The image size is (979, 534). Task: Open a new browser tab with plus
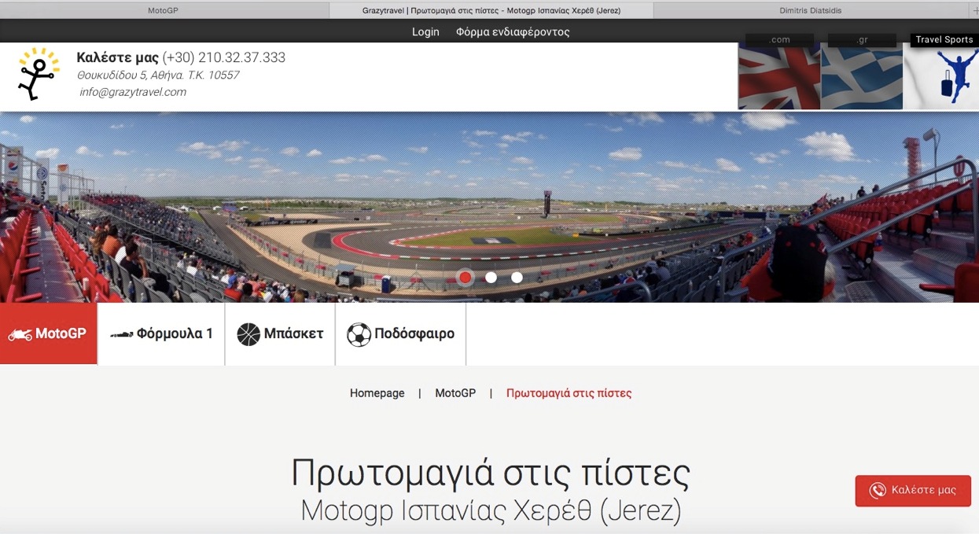click(x=975, y=10)
